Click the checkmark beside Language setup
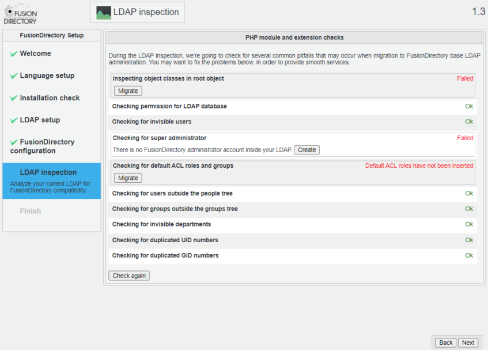The width and height of the screenshot is (488, 350). point(14,76)
